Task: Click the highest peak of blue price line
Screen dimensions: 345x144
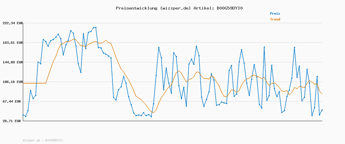Action: click(x=96, y=27)
